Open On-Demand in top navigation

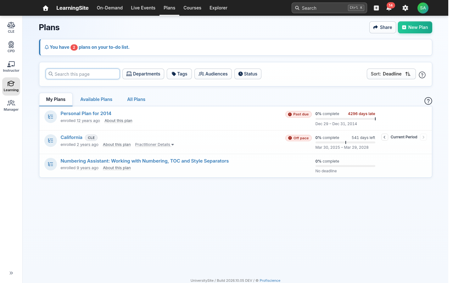click(110, 8)
